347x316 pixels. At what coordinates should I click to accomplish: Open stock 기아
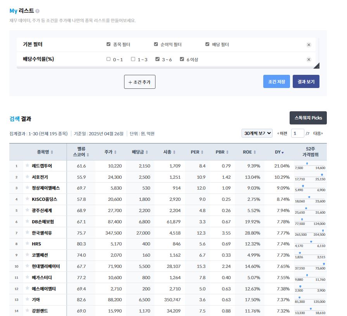point(36,300)
